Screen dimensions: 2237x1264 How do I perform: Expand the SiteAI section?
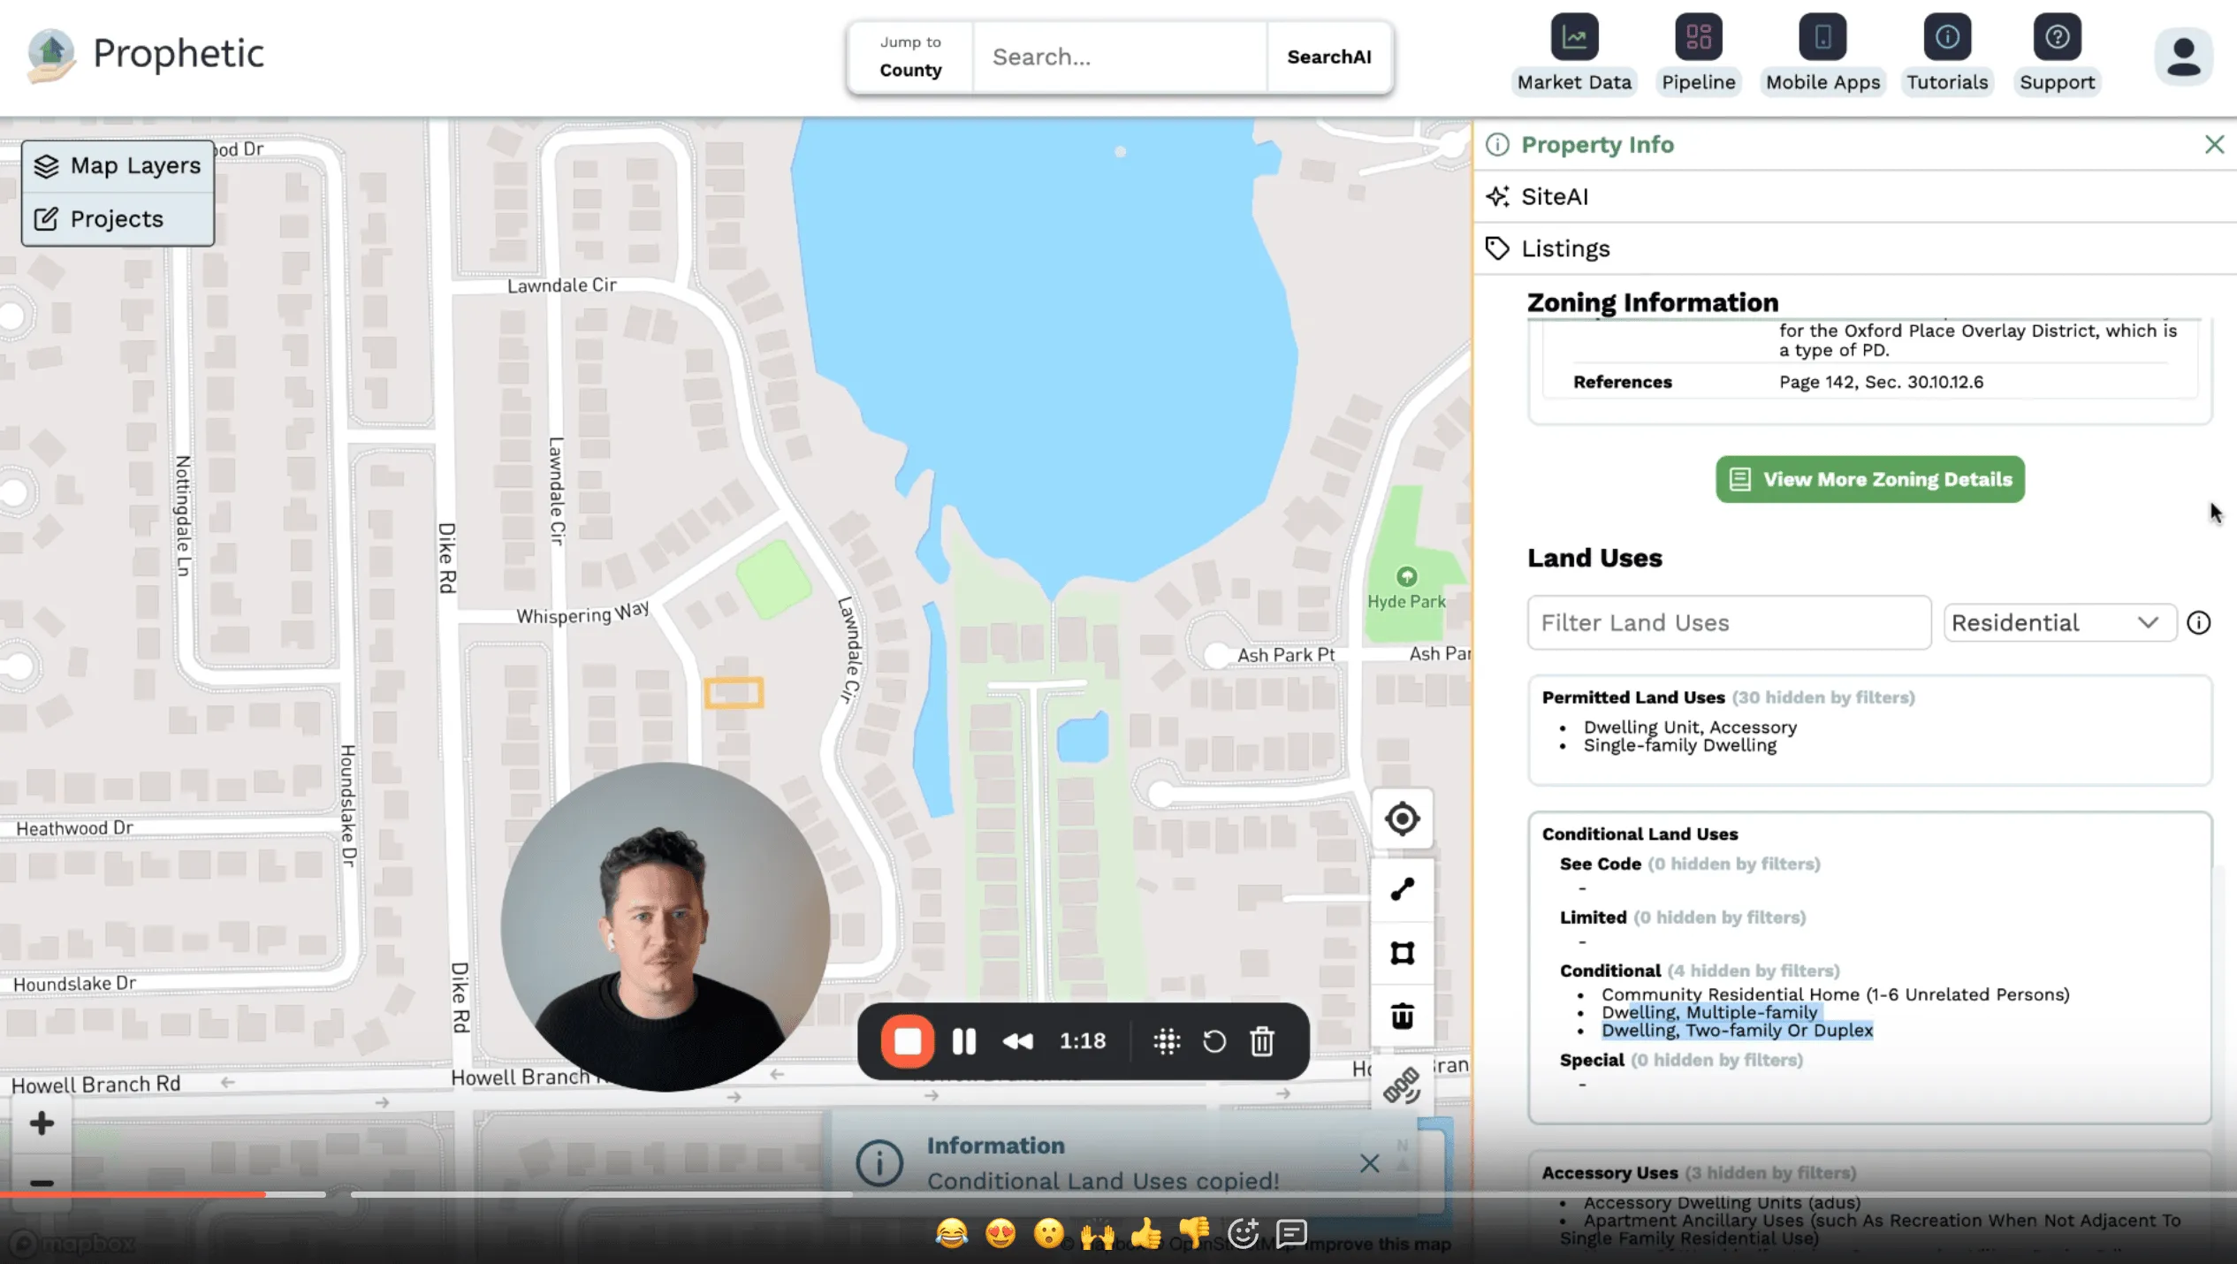[x=1555, y=196]
